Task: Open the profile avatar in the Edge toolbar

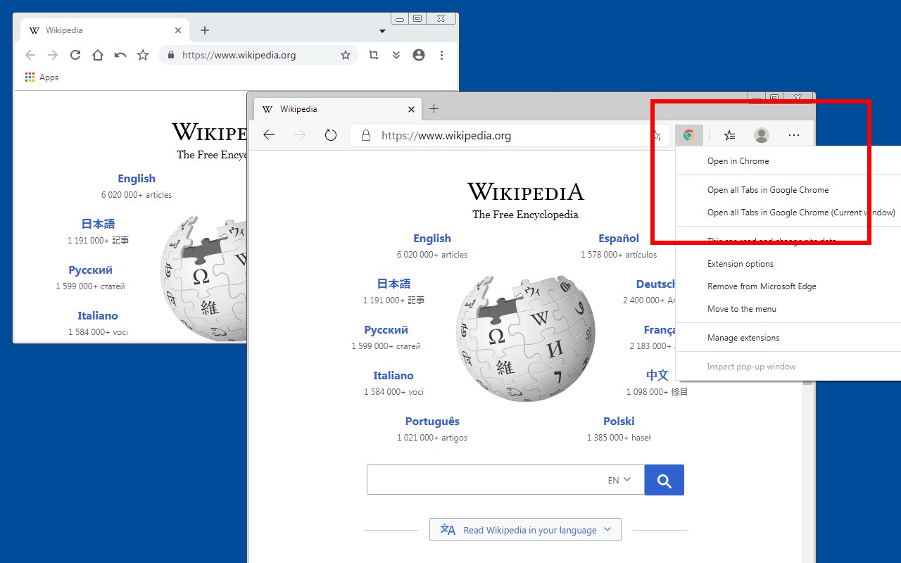Action: [762, 135]
